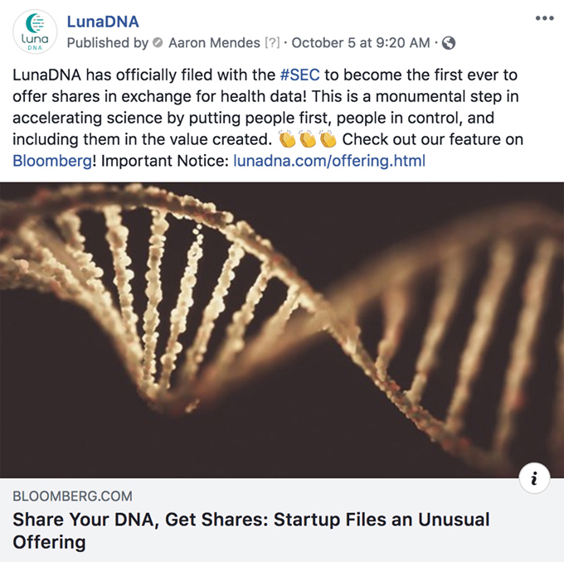Open Aaron Mendes' profile link
The image size is (564, 562).
tap(213, 42)
